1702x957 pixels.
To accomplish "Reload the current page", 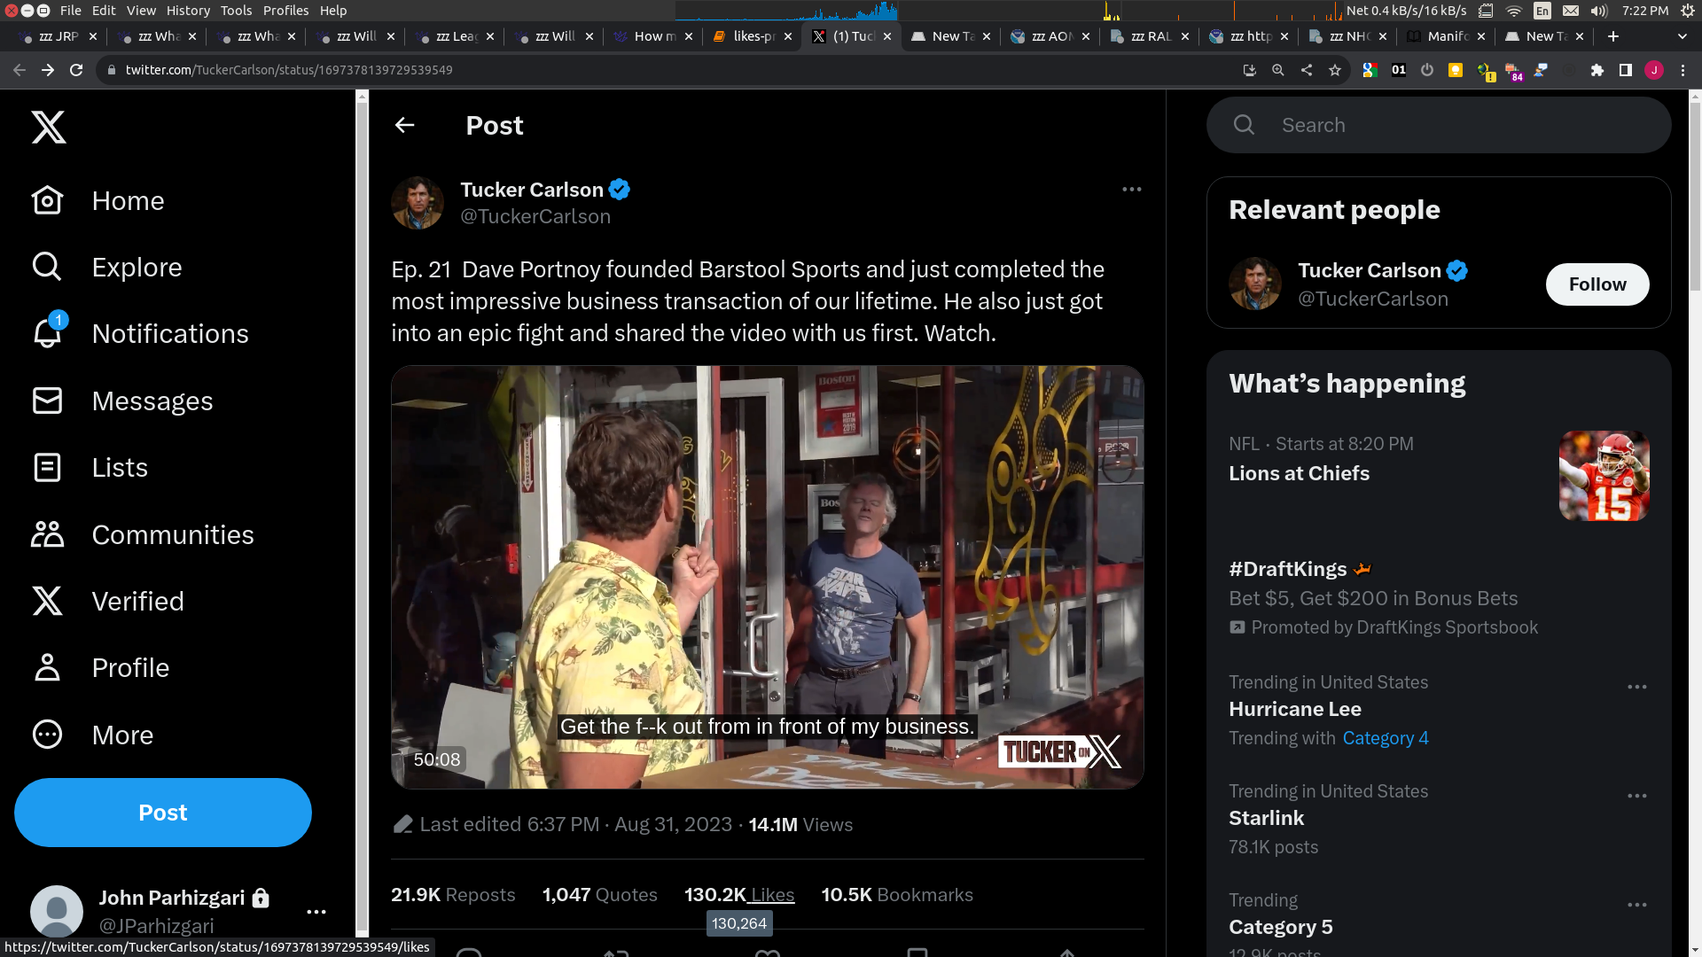I will (x=76, y=70).
